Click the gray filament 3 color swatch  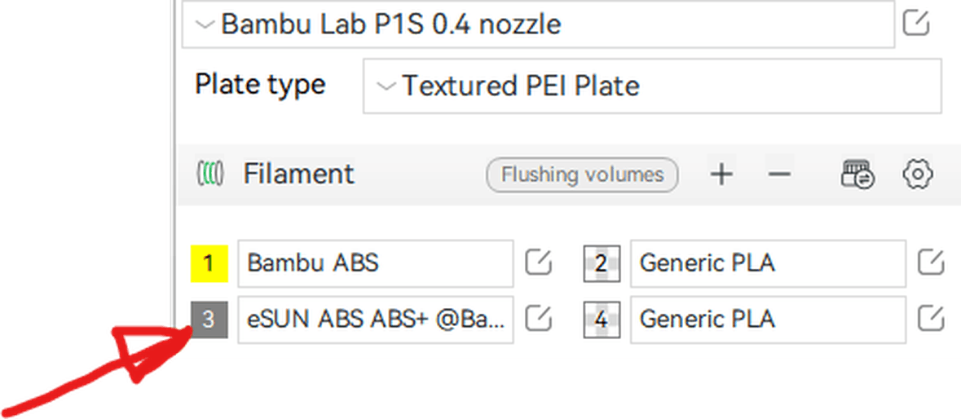pyautogui.click(x=209, y=320)
